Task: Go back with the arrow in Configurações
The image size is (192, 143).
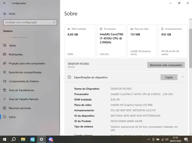Action: click(x=5, y=3)
